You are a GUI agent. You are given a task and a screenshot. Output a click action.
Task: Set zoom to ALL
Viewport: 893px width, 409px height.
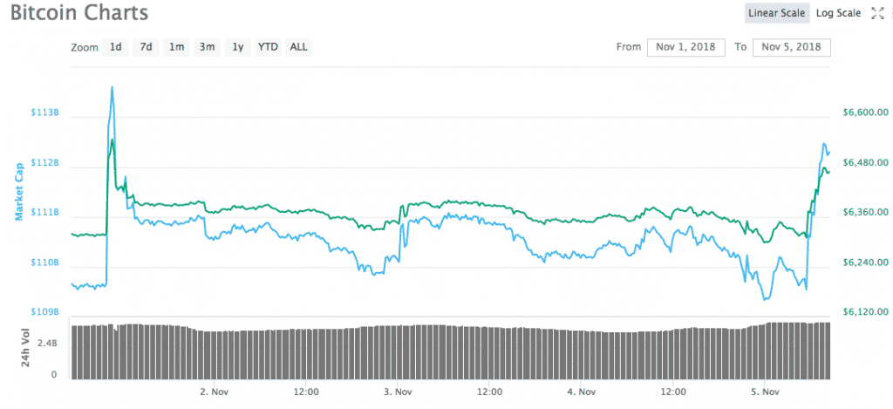coord(298,47)
